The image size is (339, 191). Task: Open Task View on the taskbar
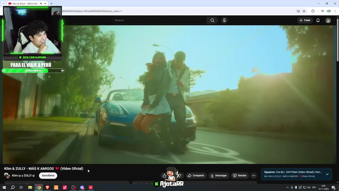21,188
